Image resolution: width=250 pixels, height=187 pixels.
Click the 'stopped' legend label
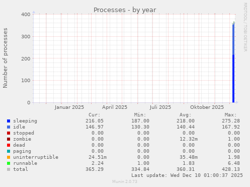click(x=24, y=133)
